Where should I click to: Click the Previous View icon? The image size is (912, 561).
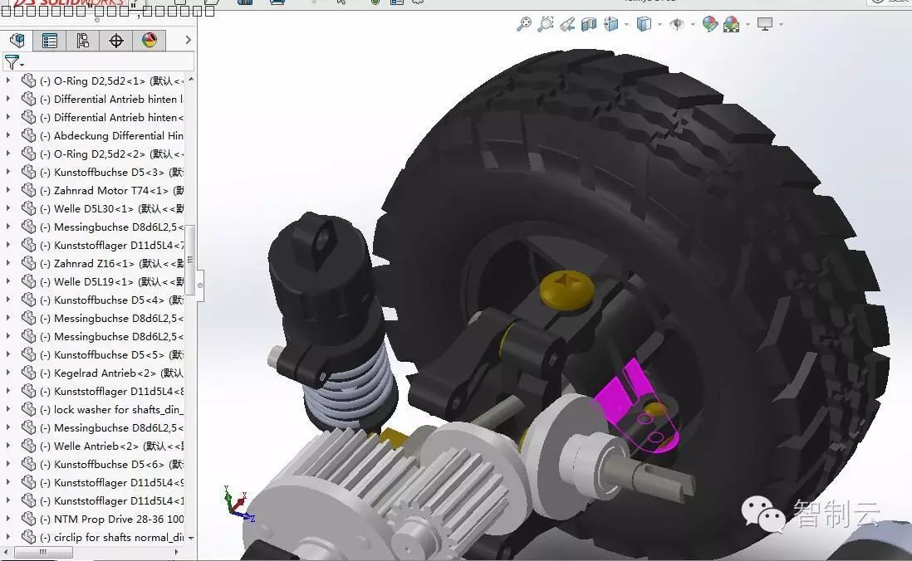[567, 24]
